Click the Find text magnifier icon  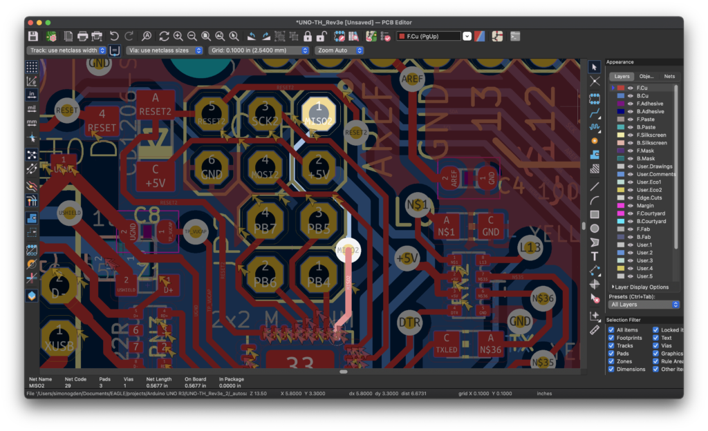pos(147,37)
